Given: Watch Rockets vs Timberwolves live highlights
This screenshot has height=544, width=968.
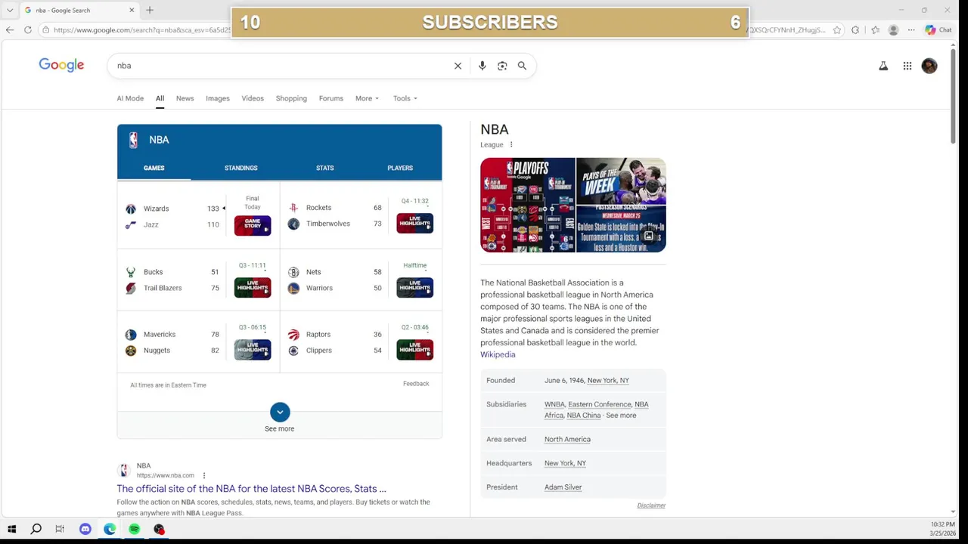Looking at the screenshot, I should point(415,224).
